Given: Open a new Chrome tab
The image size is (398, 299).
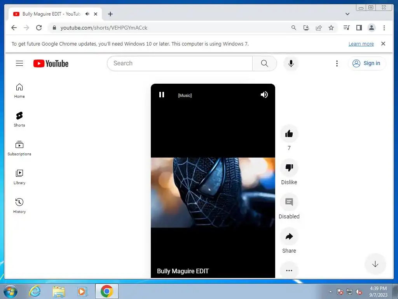Looking at the screenshot, I should point(110,14).
